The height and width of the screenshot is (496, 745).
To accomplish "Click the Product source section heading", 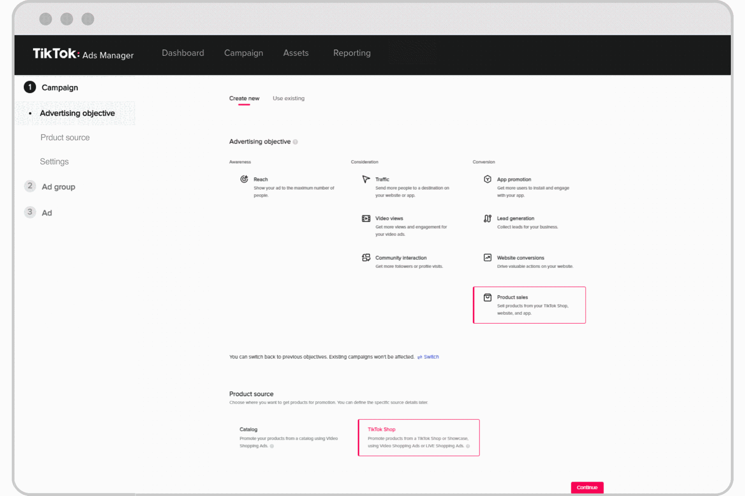I will [x=251, y=394].
